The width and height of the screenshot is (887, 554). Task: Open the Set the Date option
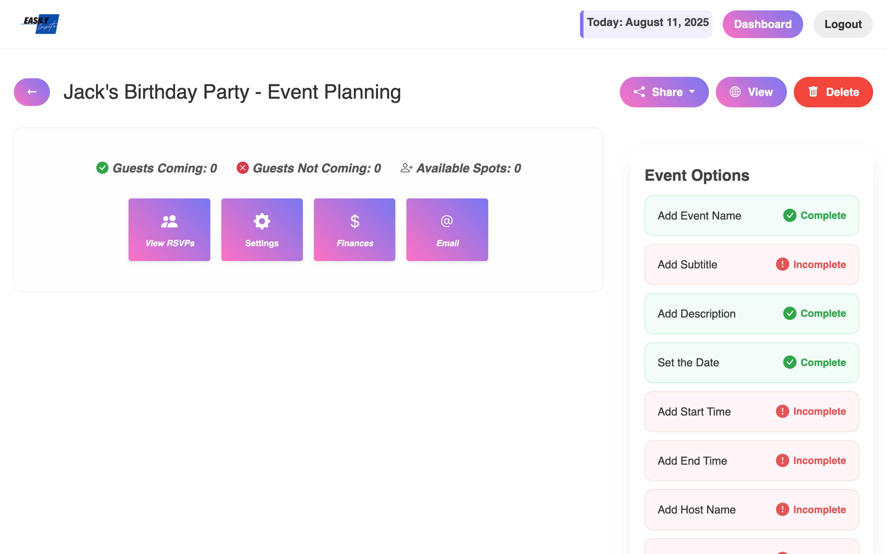click(x=752, y=363)
